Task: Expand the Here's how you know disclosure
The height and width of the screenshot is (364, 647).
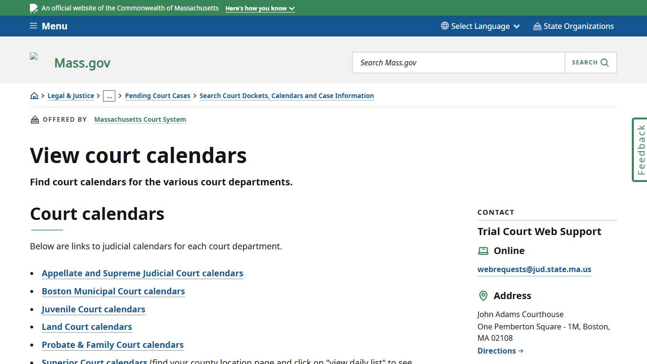Action: click(x=260, y=8)
